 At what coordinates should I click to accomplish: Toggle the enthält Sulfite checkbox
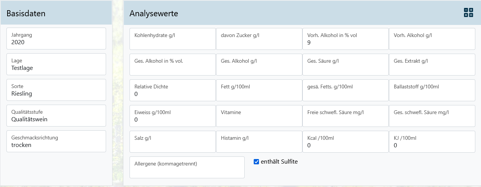pyautogui.click(x=256, y=162)
